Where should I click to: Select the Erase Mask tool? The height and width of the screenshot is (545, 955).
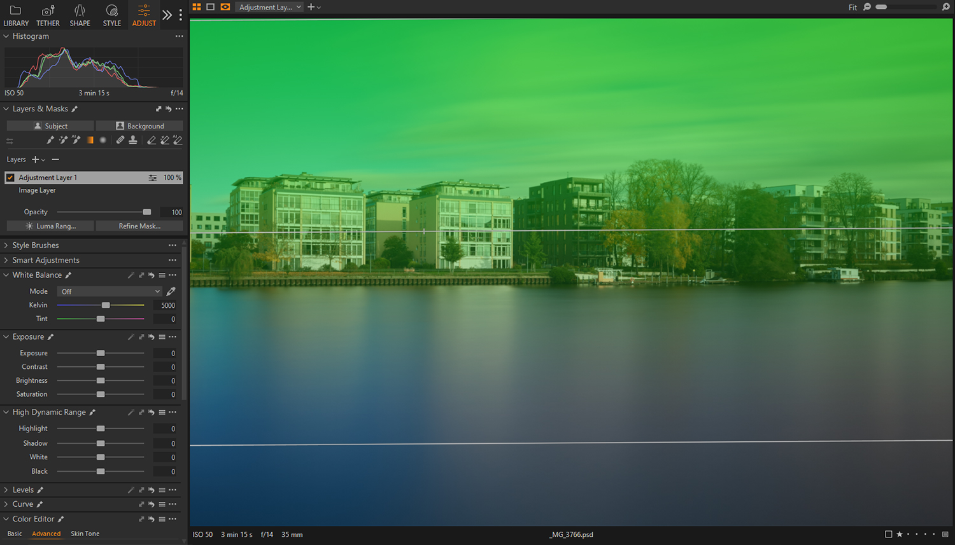coord(152,140)
